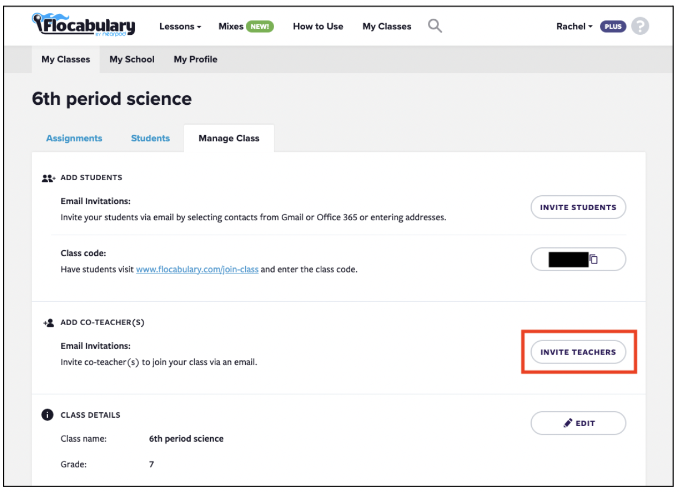Screen dimensions: 679x492
Task: Select the Assignments tab
Action: 74,138
